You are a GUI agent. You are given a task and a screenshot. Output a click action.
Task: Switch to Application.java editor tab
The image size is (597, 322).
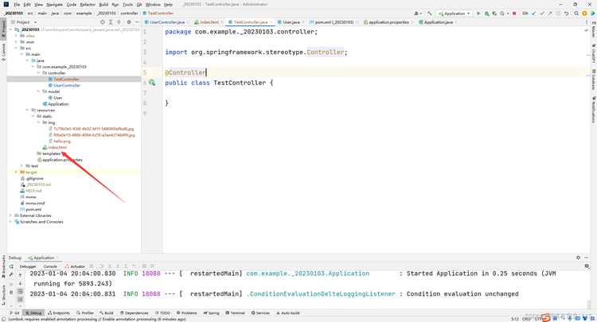coord(439,22)
